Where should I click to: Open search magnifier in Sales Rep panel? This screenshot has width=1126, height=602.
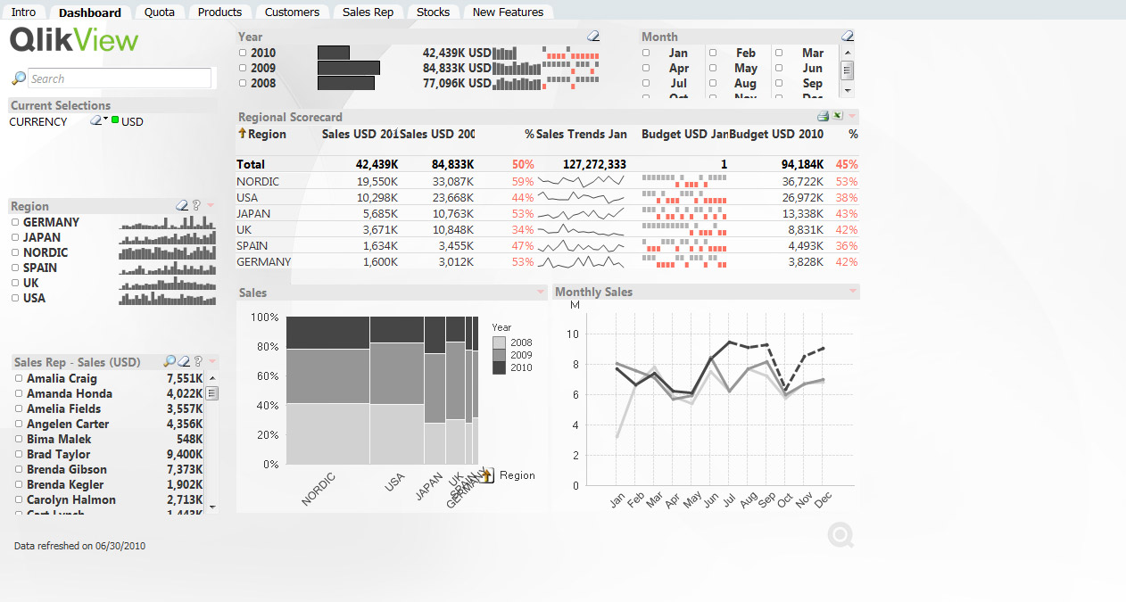[170, 362]
